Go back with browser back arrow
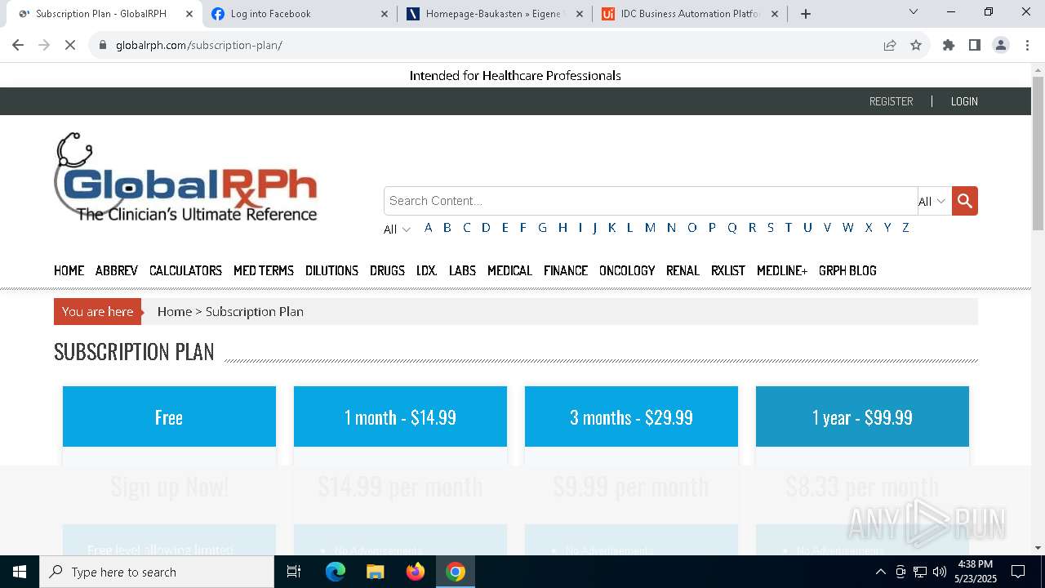Image resolution: width=1045 pixels, height=588 pixels. (18, 45)
